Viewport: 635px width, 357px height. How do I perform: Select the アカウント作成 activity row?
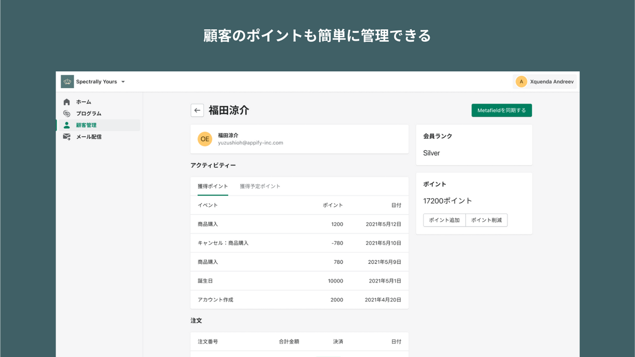point(300,299)
